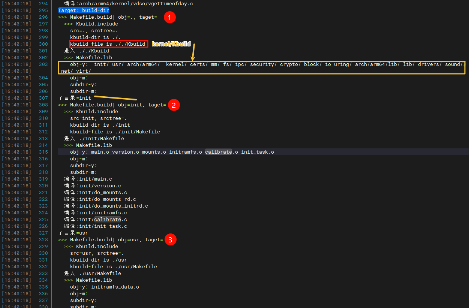Click the yellow arrow pointing to kernel/
This screenshot has height=308, width=469.
(x=194, y=52)
